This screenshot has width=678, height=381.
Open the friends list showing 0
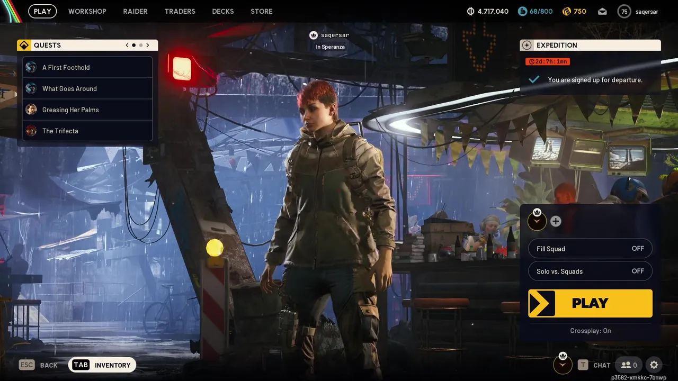click(629, 365)
